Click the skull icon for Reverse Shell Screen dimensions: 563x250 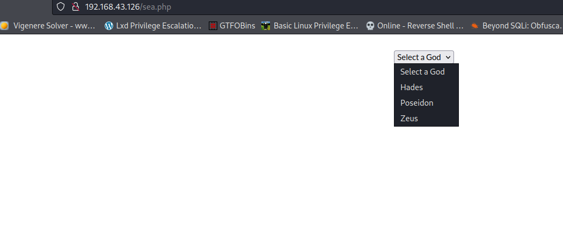click(x=370, y=25)
